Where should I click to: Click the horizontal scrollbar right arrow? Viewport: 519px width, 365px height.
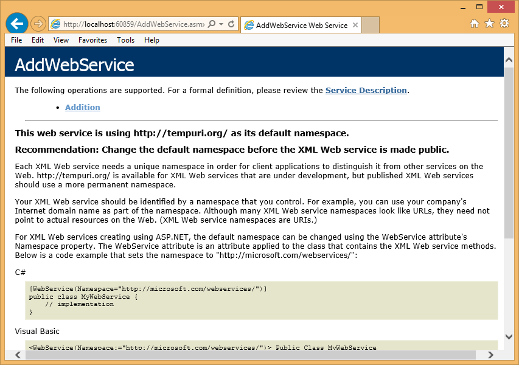coord(491,355)
